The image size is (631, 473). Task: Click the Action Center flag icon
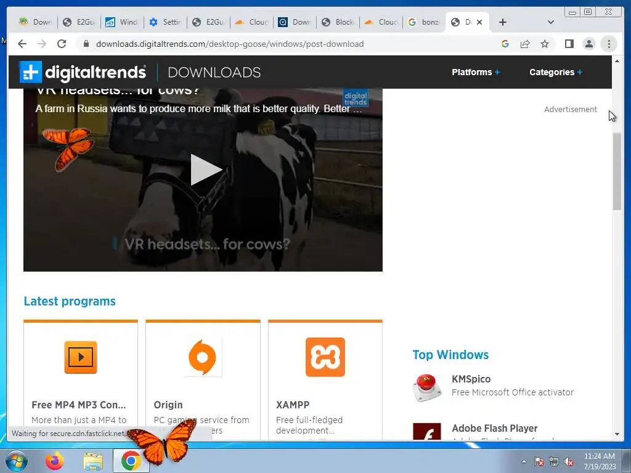(x=539, y=462)
